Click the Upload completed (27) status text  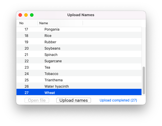(x=118, y=100)
